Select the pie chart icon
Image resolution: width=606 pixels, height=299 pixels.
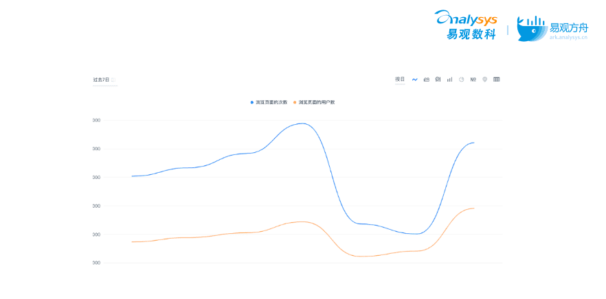click(x=462, y=80)
